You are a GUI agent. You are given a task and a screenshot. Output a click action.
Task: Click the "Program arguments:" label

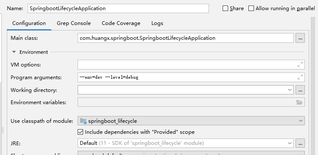click(x=36, y=77)
